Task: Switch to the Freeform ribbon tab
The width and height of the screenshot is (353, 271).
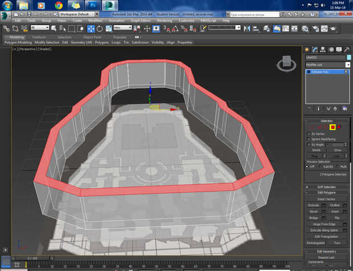Action: (x=39, y=37)
